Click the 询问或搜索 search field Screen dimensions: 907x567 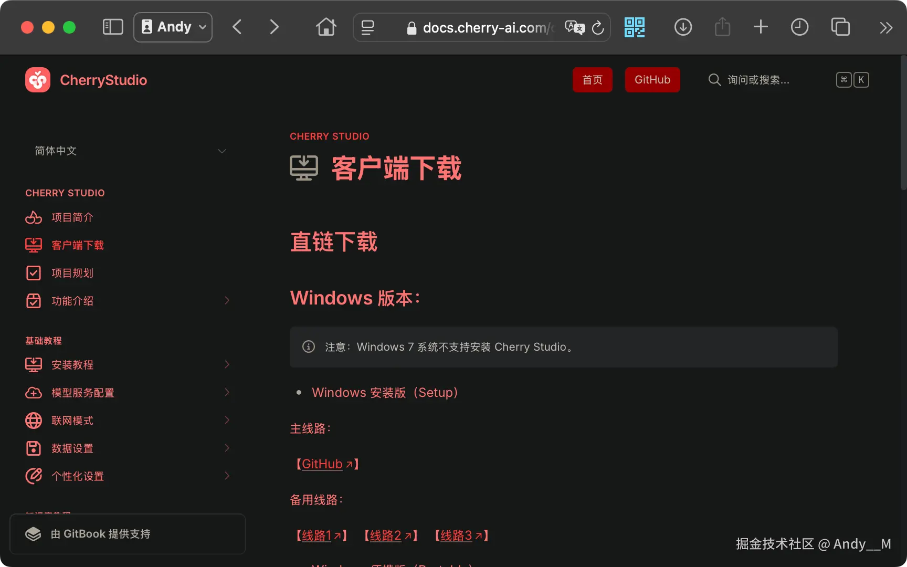pos(788,80)
